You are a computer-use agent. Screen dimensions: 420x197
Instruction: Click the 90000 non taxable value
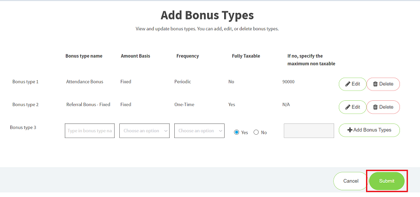coord(288,82)
